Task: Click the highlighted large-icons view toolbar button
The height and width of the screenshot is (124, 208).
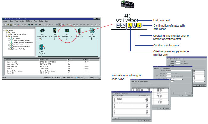Action: click(x=60, y=24)
